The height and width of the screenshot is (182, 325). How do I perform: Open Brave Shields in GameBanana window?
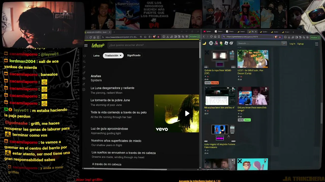point(276,37)
